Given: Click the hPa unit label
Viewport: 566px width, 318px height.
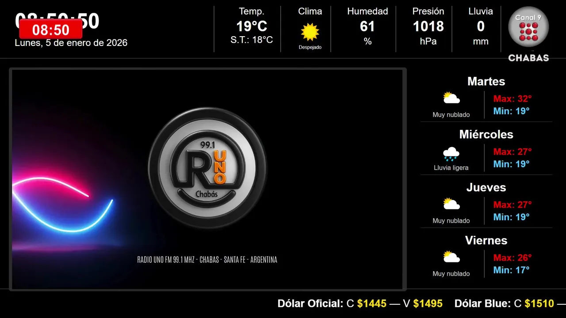Looking at the screenshot, I should click(x=428, y=42).
